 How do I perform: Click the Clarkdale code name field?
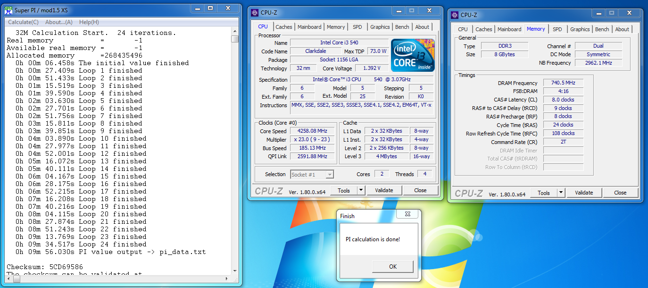(x=316, y=51)
